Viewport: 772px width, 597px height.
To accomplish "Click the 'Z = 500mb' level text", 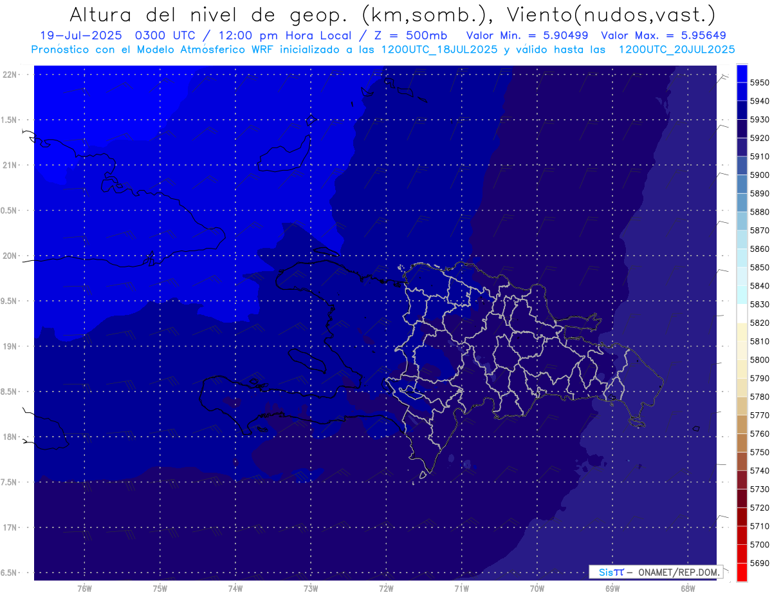I will tap(412, 35).
